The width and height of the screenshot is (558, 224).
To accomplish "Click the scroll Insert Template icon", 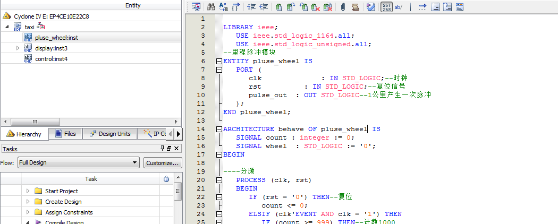I will pos(356,7).
